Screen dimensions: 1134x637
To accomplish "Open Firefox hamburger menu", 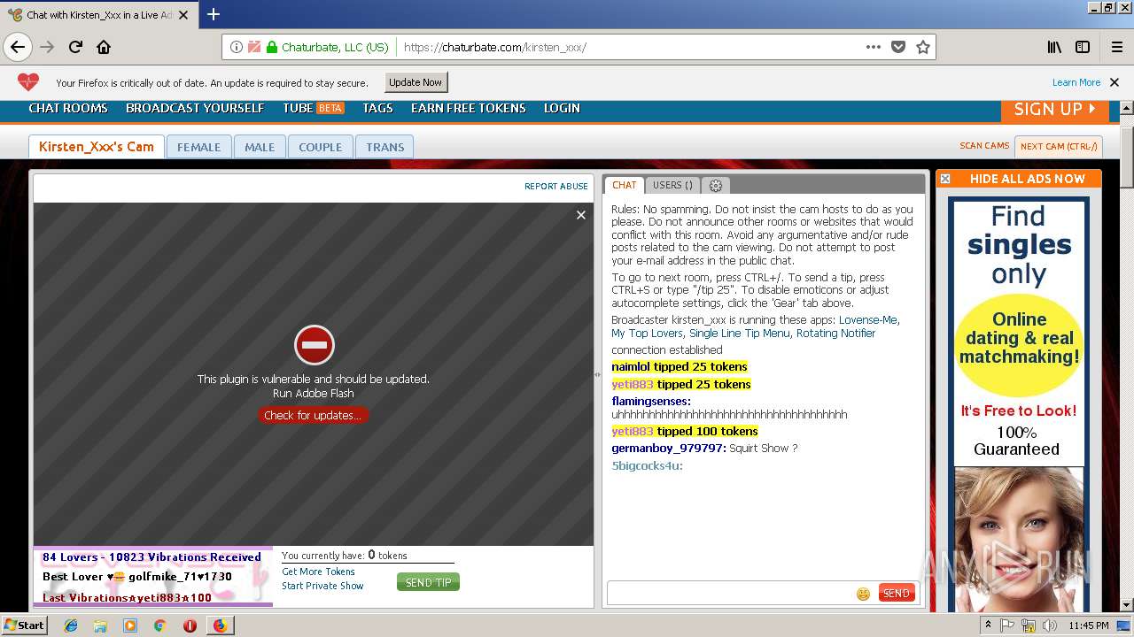I will [1116, 47].
